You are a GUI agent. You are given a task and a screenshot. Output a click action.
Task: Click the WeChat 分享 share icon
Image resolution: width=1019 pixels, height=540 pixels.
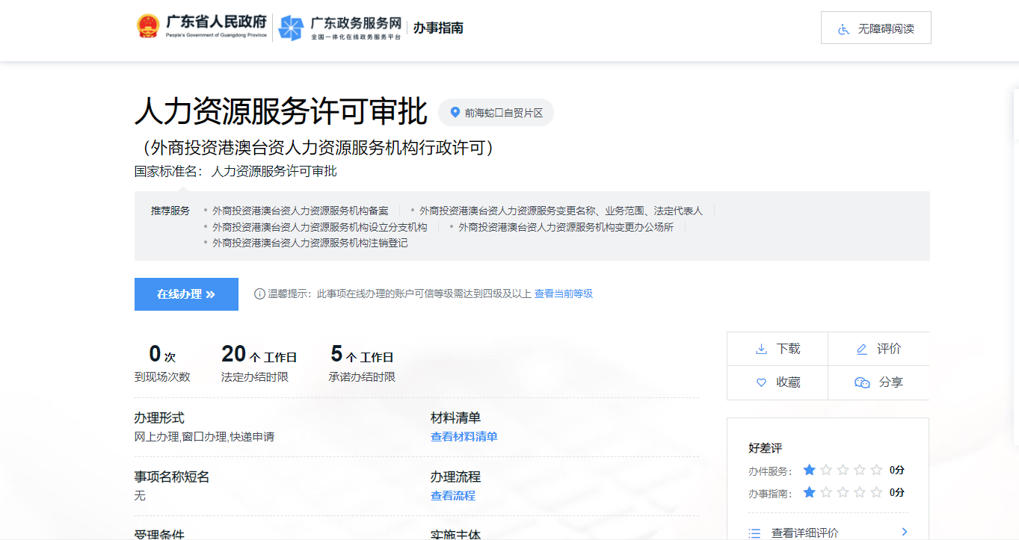pos(861,382)
